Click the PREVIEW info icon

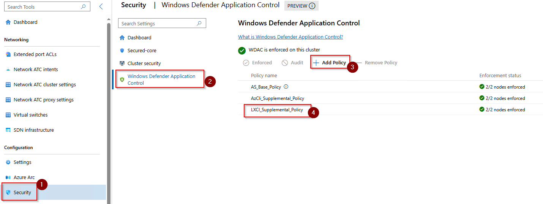[312, 6]
